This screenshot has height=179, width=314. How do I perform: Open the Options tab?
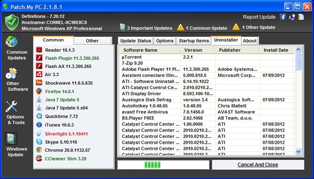165,41
